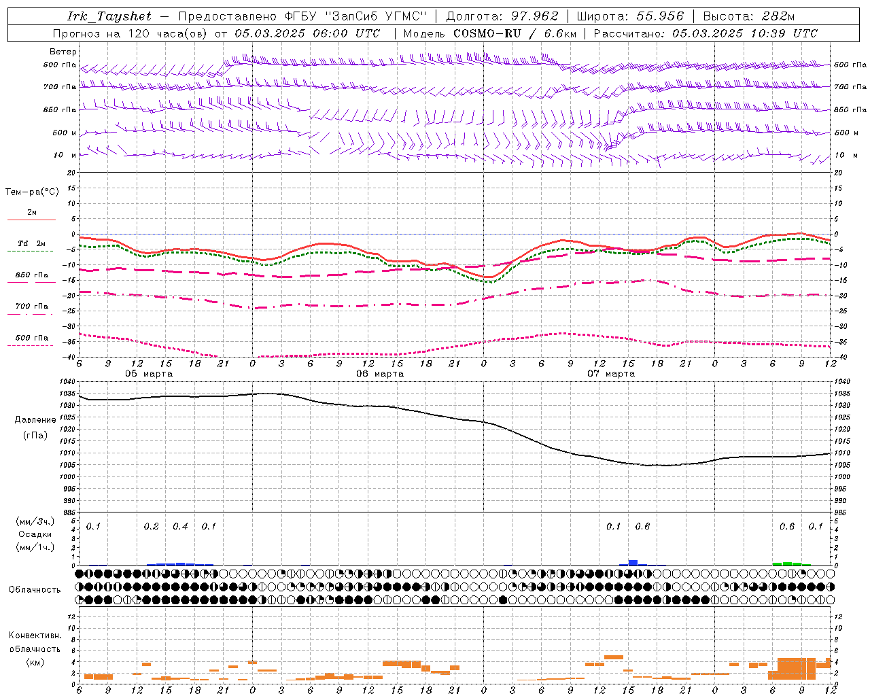The height and width of the screenshot is (696, 870).
Task: Click the Широта: 55.956 value
Action: [x=630, y=16]
